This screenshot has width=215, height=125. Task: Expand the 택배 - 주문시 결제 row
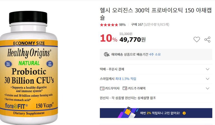(x=156, y=69)
